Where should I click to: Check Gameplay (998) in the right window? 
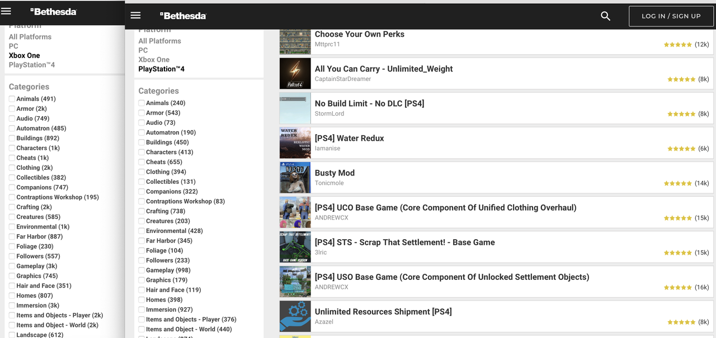tap(142, 270)
